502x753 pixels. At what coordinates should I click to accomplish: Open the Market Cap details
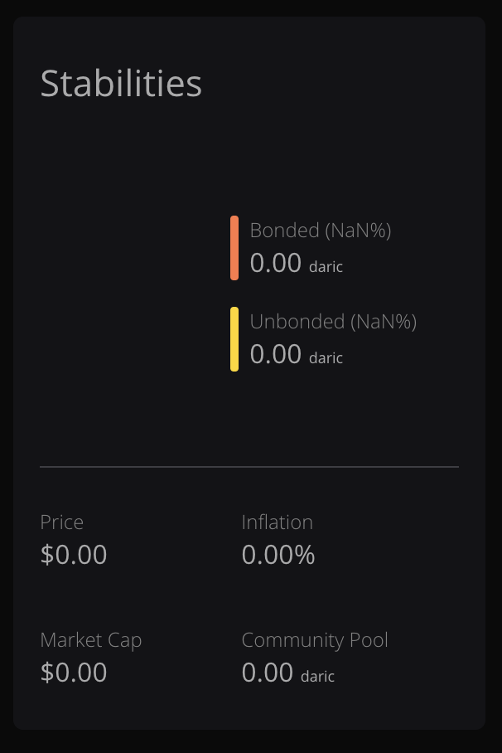[91, 640]
